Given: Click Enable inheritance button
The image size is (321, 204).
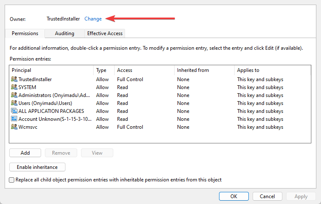Looking at the screenshot, I should coord(37,167).
